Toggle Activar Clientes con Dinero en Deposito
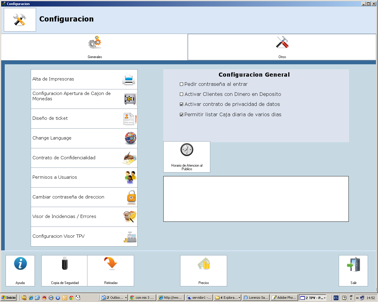This screenshot has width=378, height=302. 182,94
